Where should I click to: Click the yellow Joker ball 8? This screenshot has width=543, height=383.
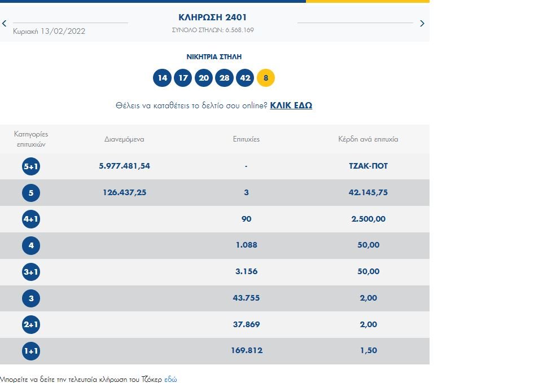point(266,78)
